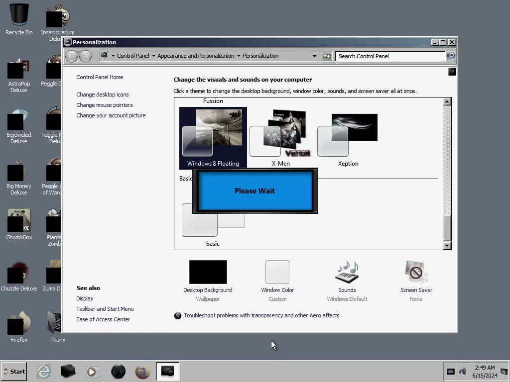510x382 pixels.
Task: Open the Bejeweled Deluxe desktop icon
Action: [x=19, y=127]
